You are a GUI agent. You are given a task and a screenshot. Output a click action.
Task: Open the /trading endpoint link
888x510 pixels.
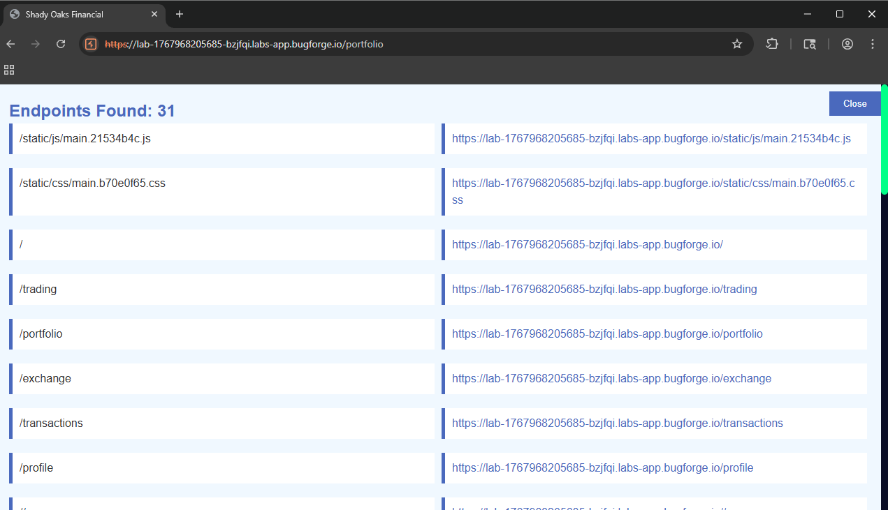(604, 289)
